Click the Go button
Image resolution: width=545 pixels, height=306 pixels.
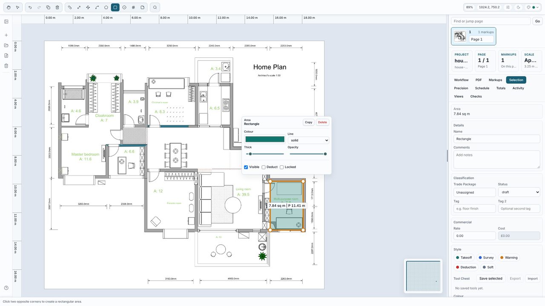[x=538, y=21]
